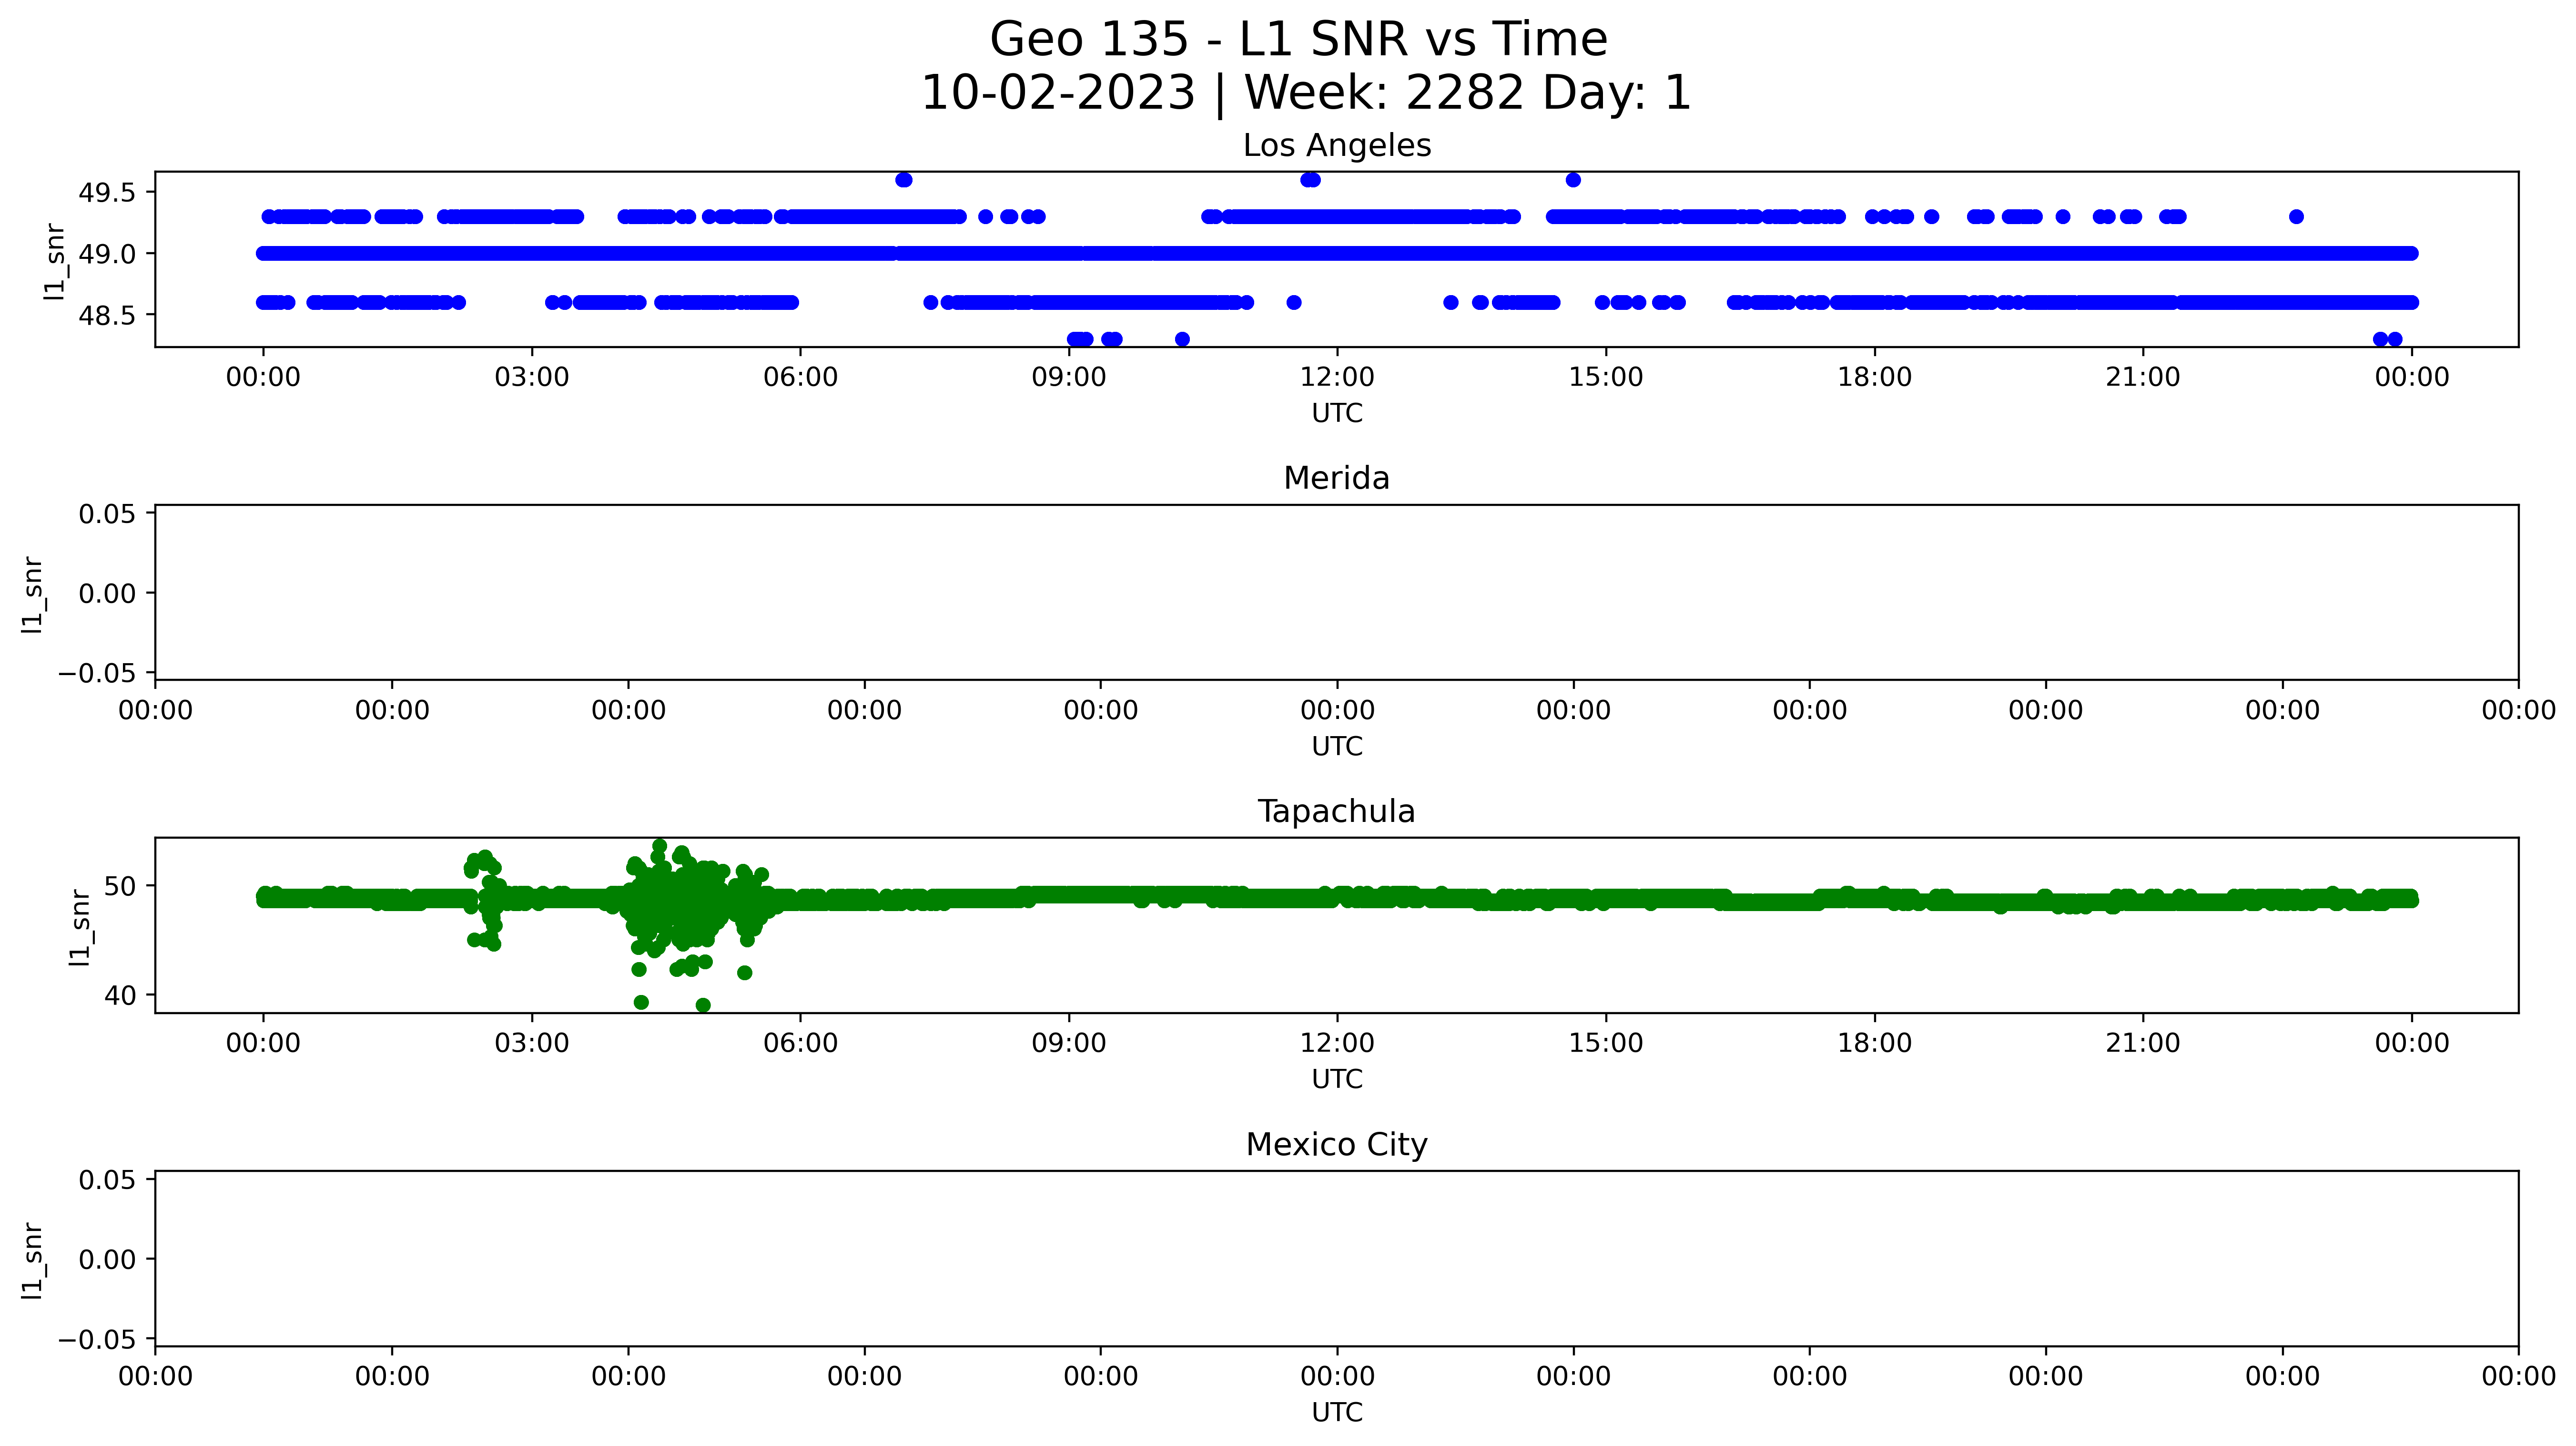The image size is (2576, 1446).
Task: Click the 18:00 tick under Los Angeles plot
Action: click(1874, 377)
